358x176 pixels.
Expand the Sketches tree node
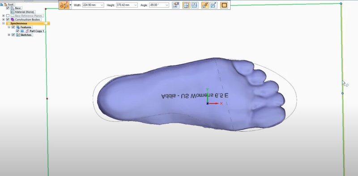9,35
